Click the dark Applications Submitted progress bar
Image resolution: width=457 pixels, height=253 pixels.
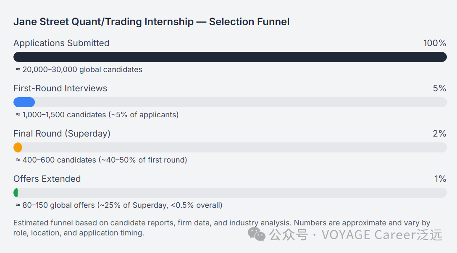[x=230, y=57]
